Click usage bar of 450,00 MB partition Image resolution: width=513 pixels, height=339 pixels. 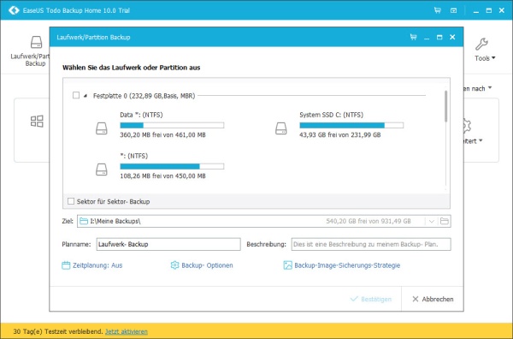tap(172, 166)
